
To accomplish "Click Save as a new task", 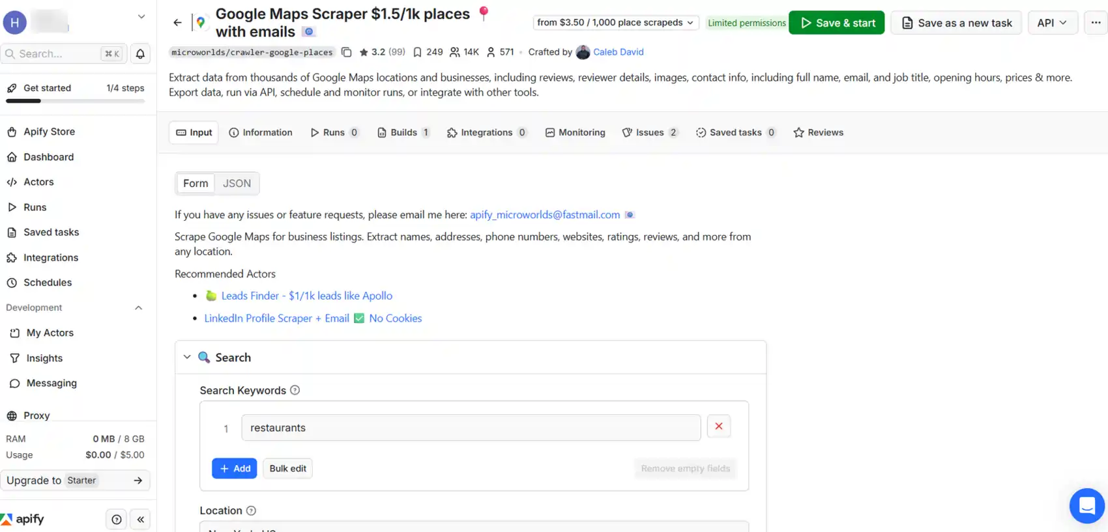I will click(x=956, y=23).
